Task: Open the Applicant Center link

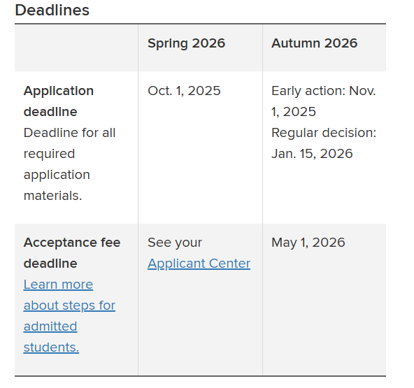Action: coord(199,264)
